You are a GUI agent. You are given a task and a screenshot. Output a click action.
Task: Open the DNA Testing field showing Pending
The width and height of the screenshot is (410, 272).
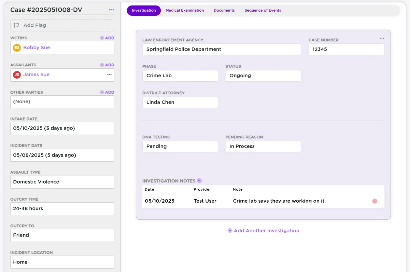[180, 146]
